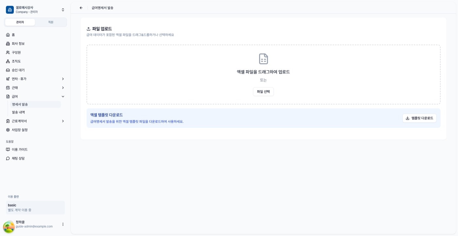This screenshot has height=236, width=458.
Task: Click the 근로계약서 icon
Action: coord(8,121)
